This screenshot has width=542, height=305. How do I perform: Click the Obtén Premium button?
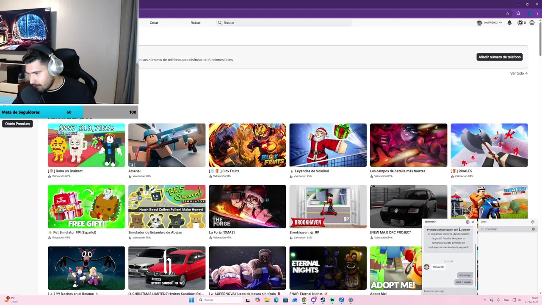point(17,124)
